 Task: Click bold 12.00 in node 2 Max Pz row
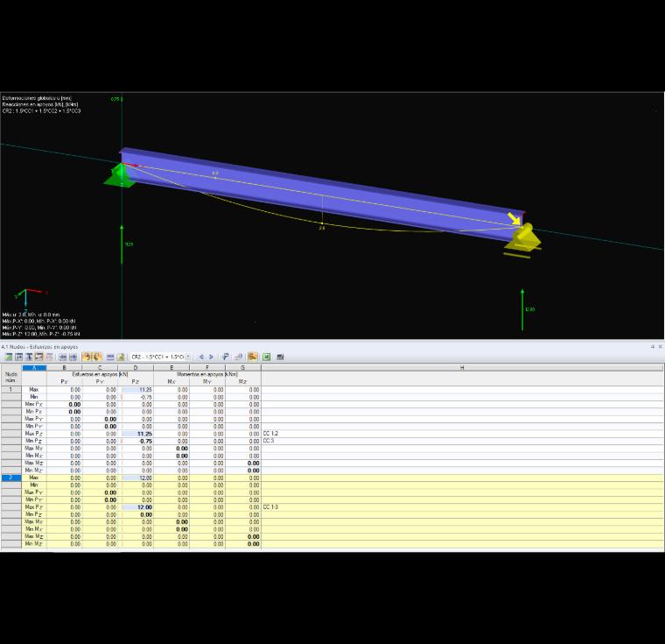click(x=144, y=507)
